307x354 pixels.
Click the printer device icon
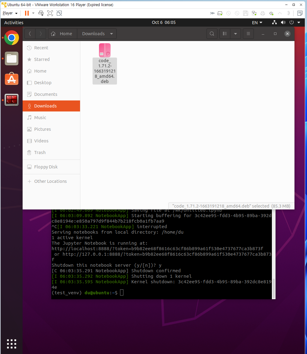[263, 13]
